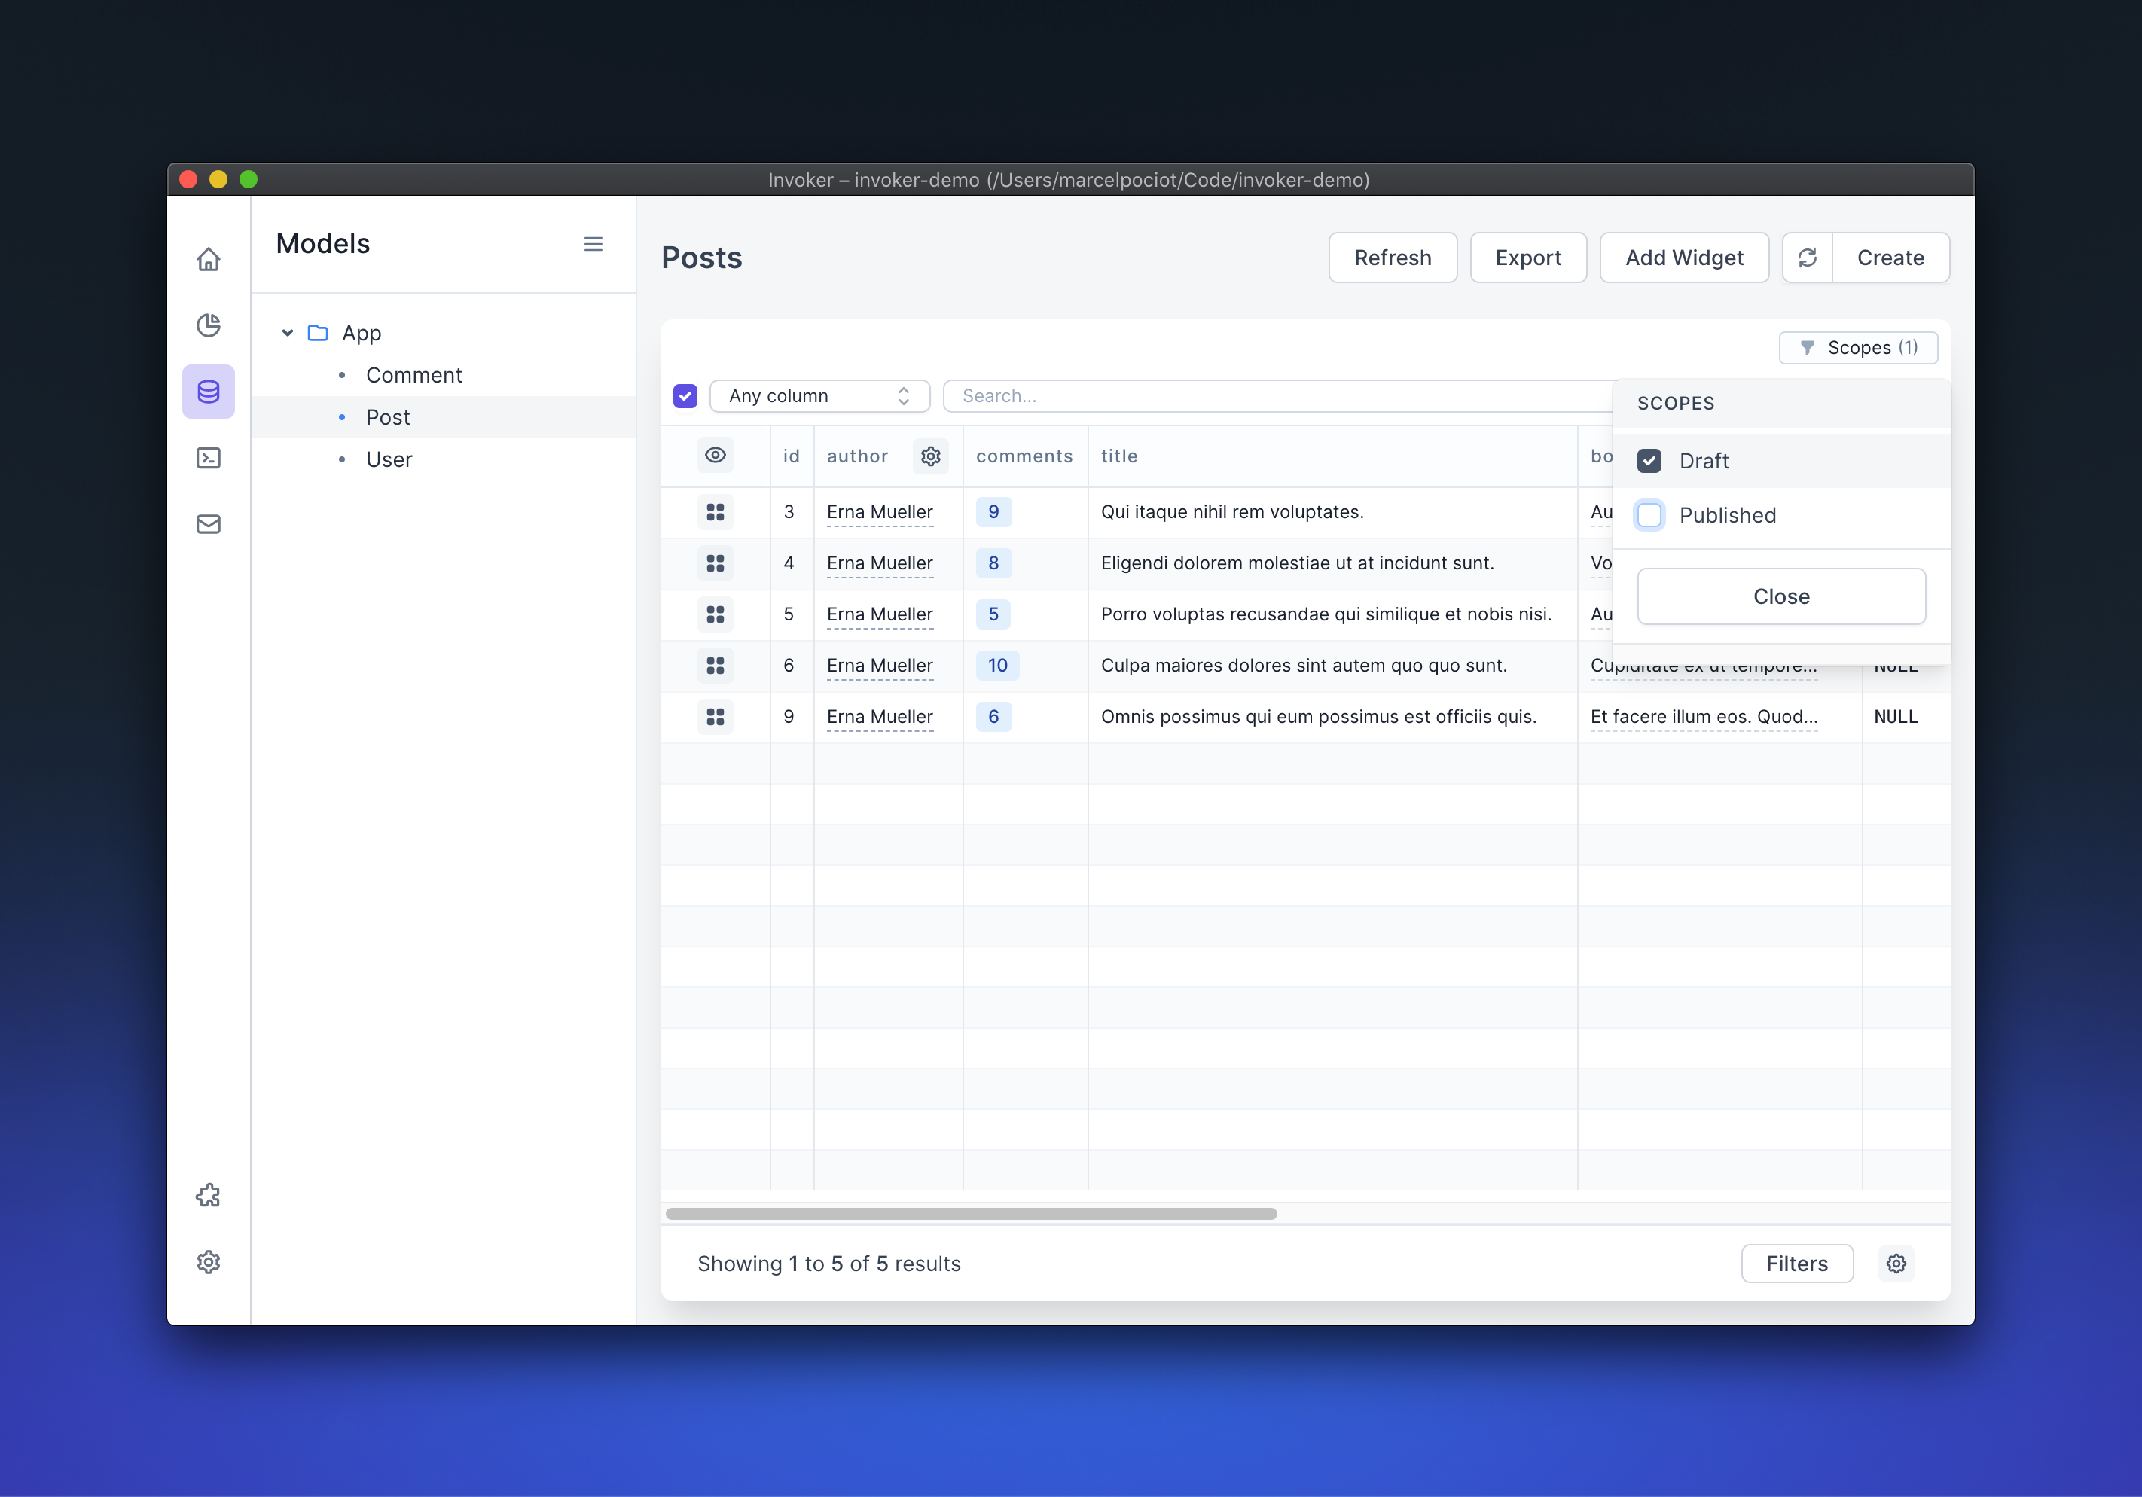Screen dimensions: 2142x1497
Task: Open the Home icon in sidebar
Action: pyautogui.click(x=208, y=258)
